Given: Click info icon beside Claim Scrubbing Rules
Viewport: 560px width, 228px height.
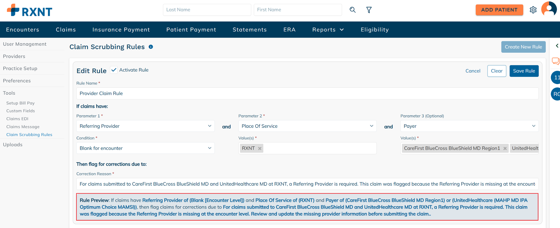Looking at the screenshot, I should [x=151, y=47].
